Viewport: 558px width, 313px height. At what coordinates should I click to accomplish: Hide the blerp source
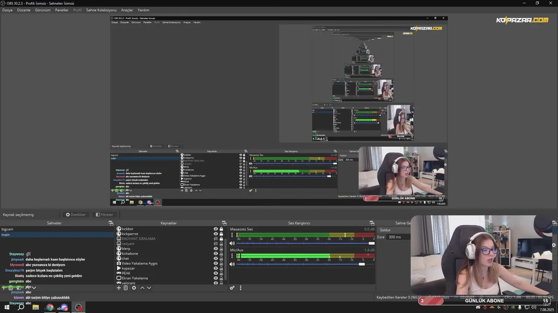[x=215, y=249]
